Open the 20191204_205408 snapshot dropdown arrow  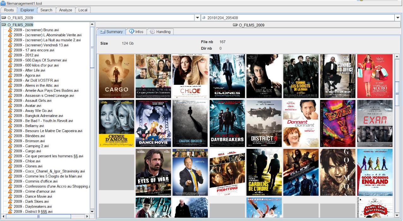pyautogui.click(x=398, y=18)
